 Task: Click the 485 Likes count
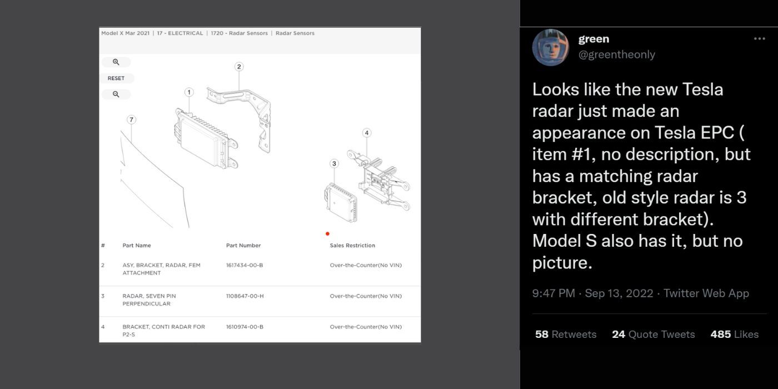(x=735, y=334)
